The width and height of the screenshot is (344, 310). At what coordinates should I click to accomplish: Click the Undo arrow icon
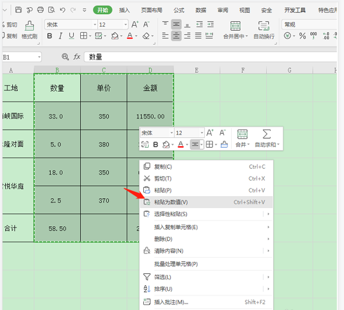(63, 10)
